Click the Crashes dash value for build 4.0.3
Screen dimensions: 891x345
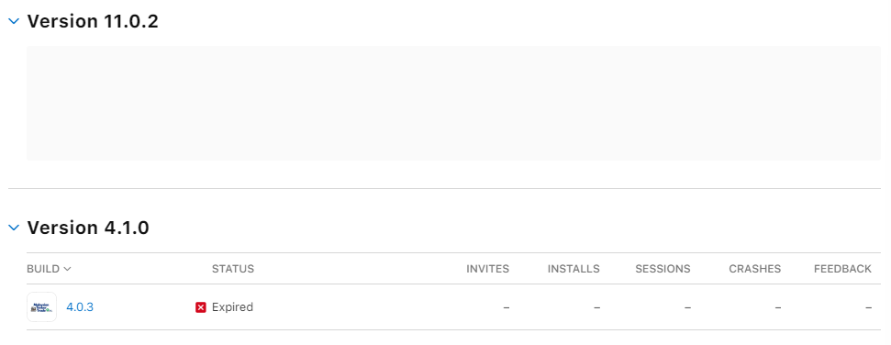[778, 307]
